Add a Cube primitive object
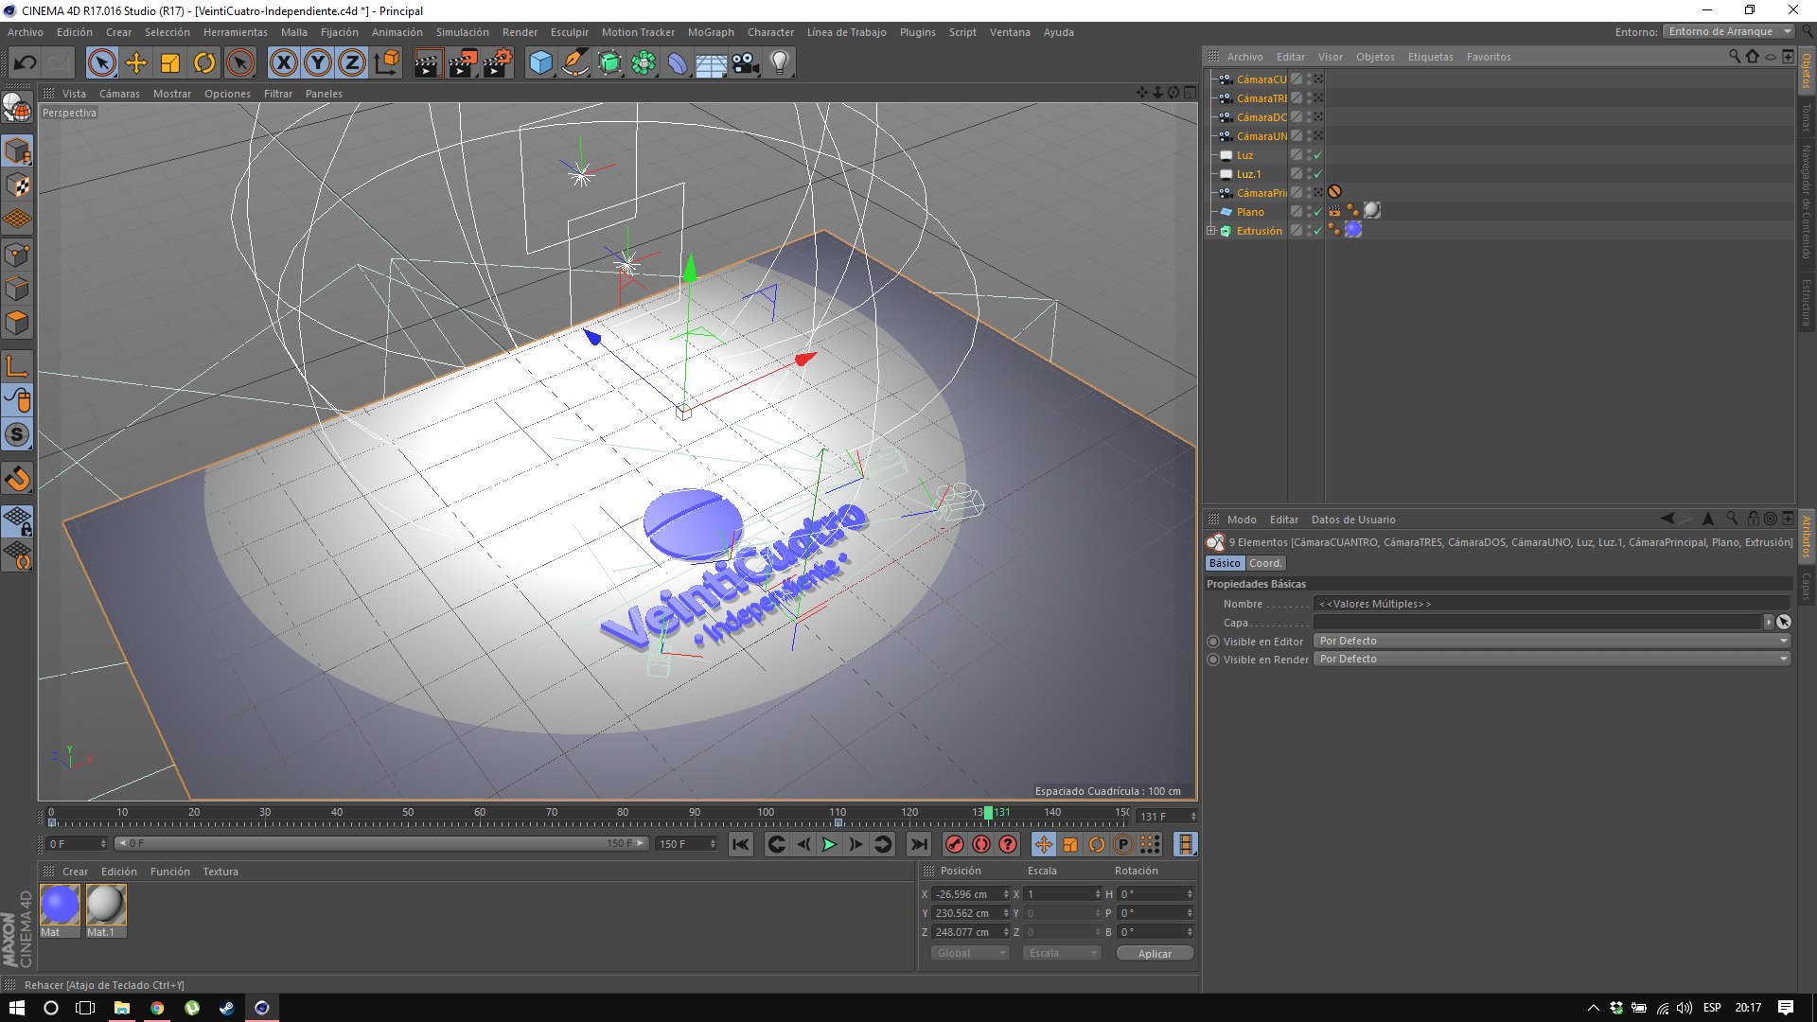The height and width of the screenshot is (1022, 1817). (x=540, y=63)
